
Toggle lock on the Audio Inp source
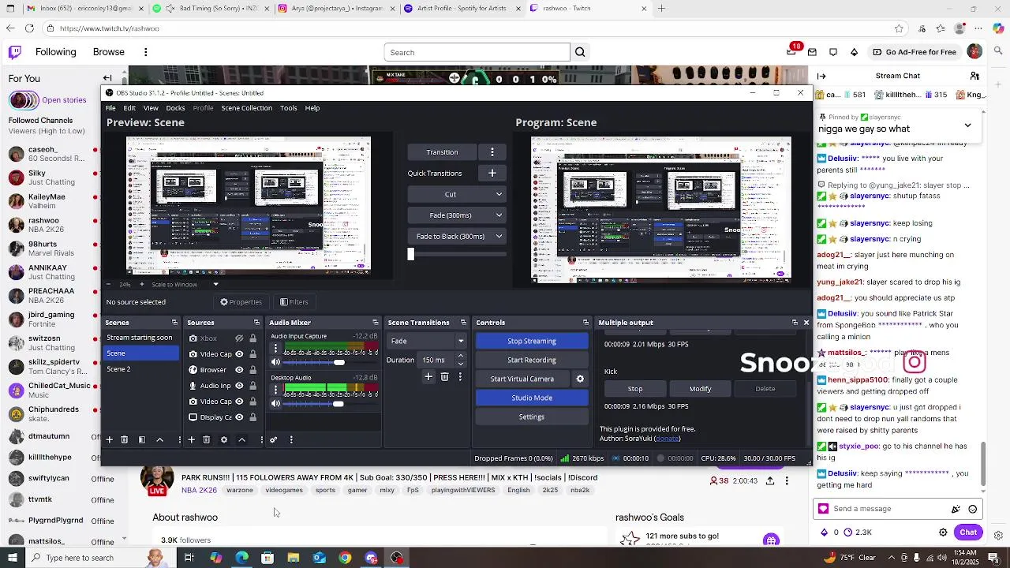click(x=252, y=386)
